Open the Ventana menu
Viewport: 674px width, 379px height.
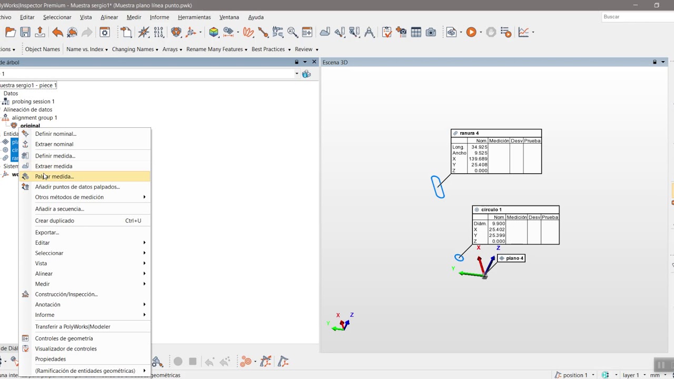click(229, 17)
